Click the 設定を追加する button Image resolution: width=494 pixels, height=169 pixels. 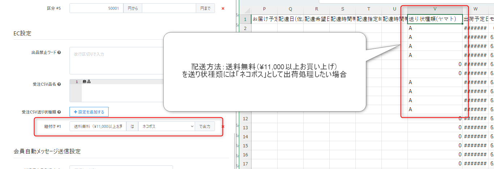(89, 112)
